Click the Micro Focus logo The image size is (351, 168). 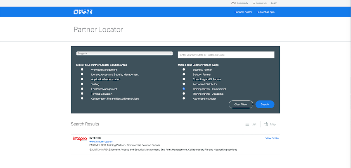click(83, 12)
